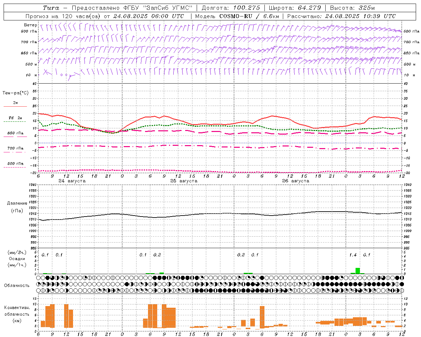Image resolution: width=421 pixels, height=337 pixels.
Task: Click the "Облачность" cloud cover label
Action: (x=17, y=286)
